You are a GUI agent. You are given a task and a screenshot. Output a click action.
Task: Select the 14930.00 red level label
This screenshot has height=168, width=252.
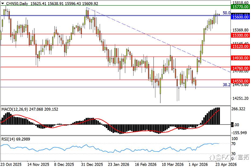(240, 58)
